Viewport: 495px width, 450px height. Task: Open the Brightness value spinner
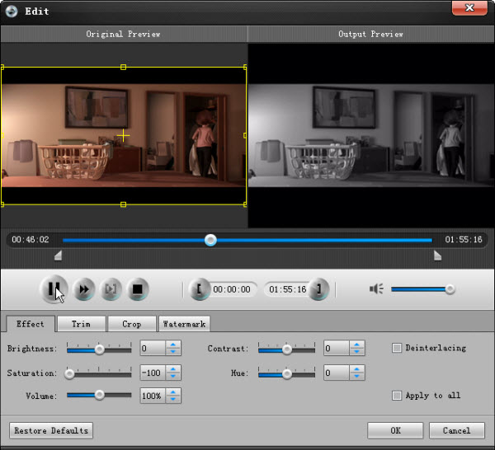tap(172, 349)
